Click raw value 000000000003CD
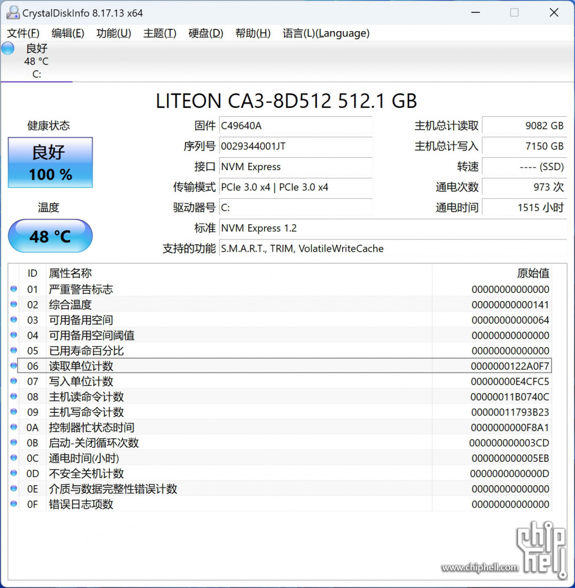 pyautogui.click(x=509, y=443)
